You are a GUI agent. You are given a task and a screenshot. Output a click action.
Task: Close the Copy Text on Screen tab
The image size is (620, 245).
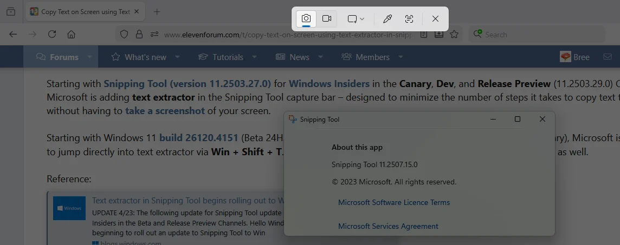click(137, 11)
